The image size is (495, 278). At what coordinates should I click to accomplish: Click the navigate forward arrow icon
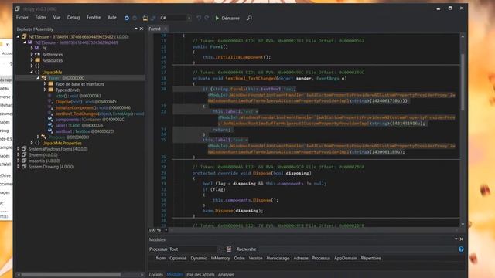tap(135, 18)
